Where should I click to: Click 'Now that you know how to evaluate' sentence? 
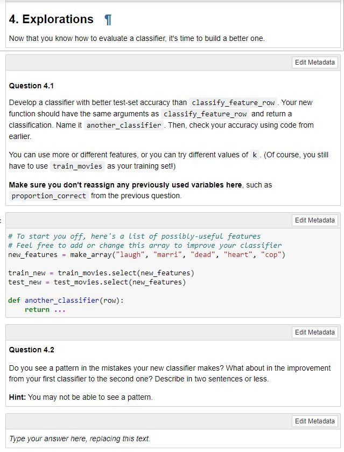[137, 38]
